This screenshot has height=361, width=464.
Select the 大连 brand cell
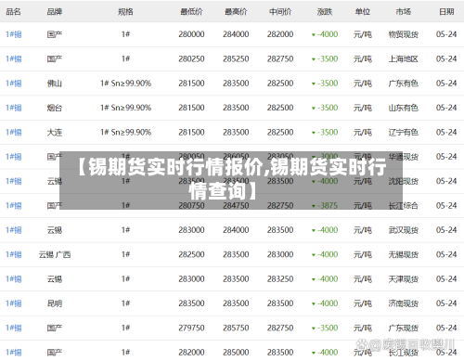55,133
